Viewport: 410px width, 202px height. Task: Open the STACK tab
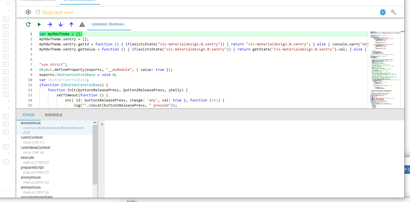click(29, 115)
